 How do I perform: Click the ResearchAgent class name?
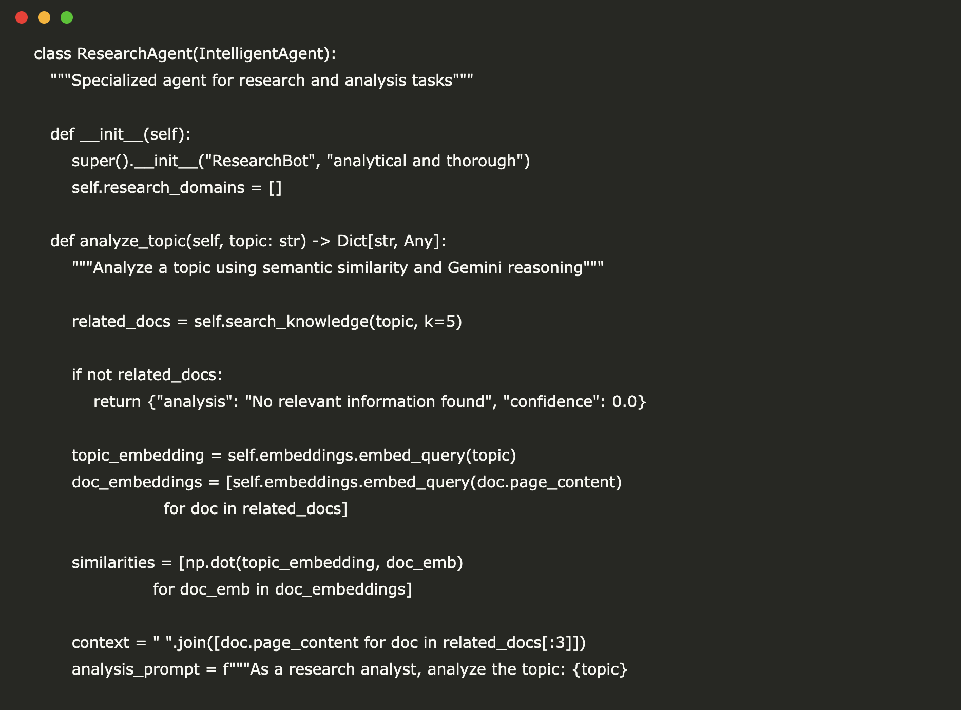(x=134, y=54)
